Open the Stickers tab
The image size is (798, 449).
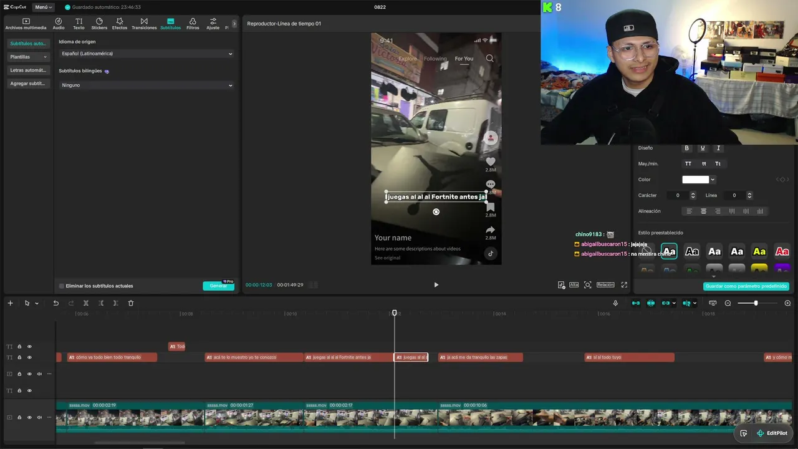[x=99, y=24]
